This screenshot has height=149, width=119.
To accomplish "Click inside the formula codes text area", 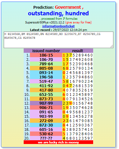I will coord(59,40).
